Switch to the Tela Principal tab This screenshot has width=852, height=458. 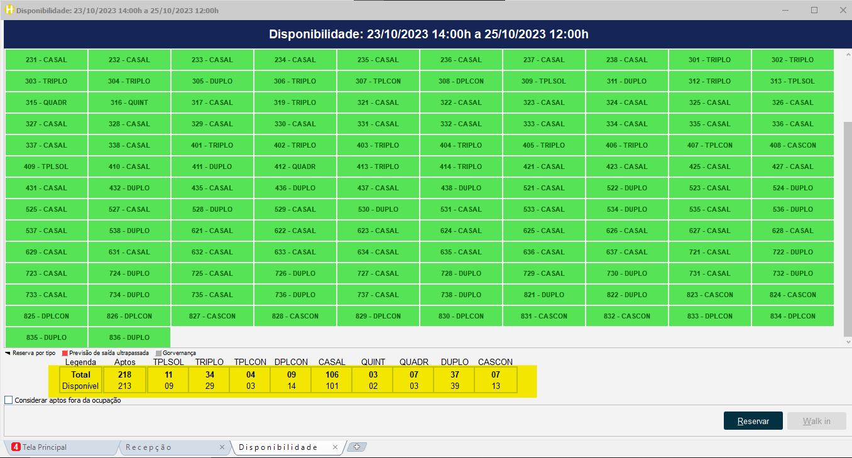(x=44, y=447)
